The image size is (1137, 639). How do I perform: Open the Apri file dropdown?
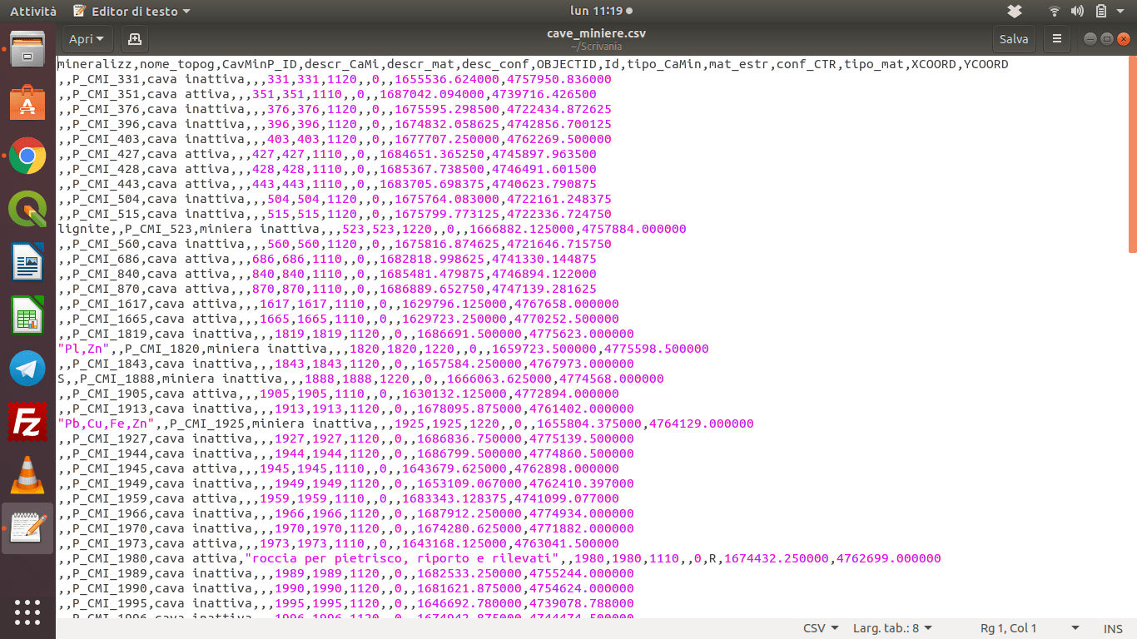87,38
